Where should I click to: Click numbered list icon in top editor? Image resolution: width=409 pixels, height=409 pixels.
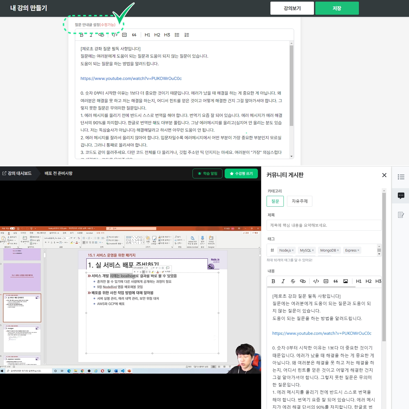pos(187,35)
